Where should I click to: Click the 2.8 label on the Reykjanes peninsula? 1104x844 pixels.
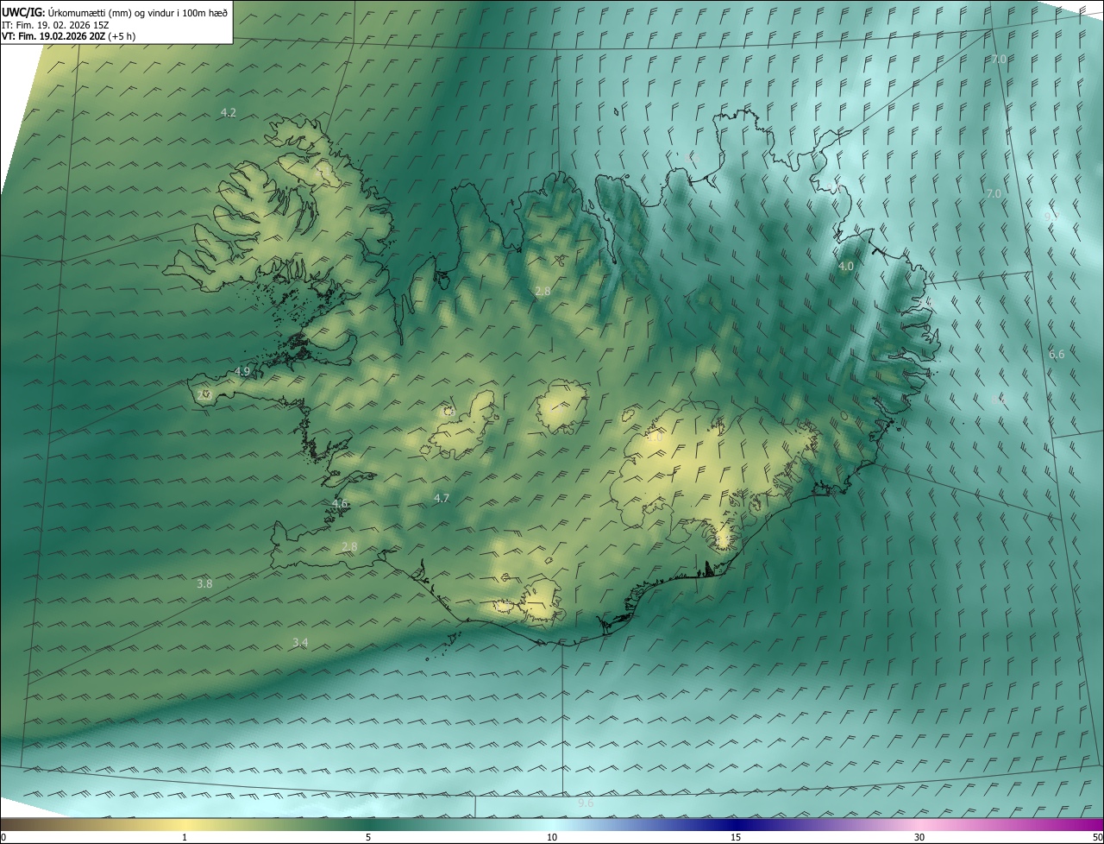(x=349, y=546)
